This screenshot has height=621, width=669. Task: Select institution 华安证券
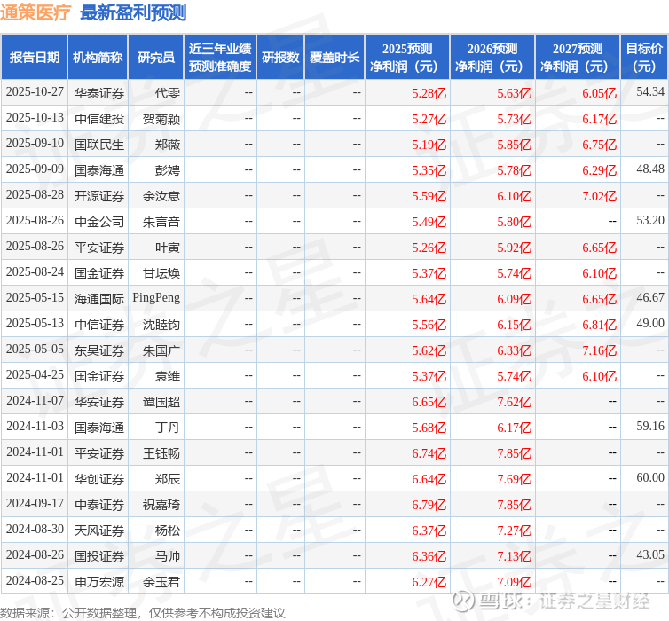click(99, 402)
